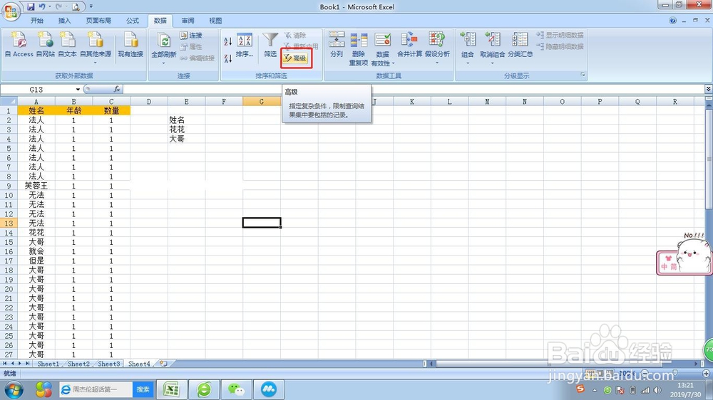
Task: Show detail data (显示明细数据)
Action: [x=560, y=35]
